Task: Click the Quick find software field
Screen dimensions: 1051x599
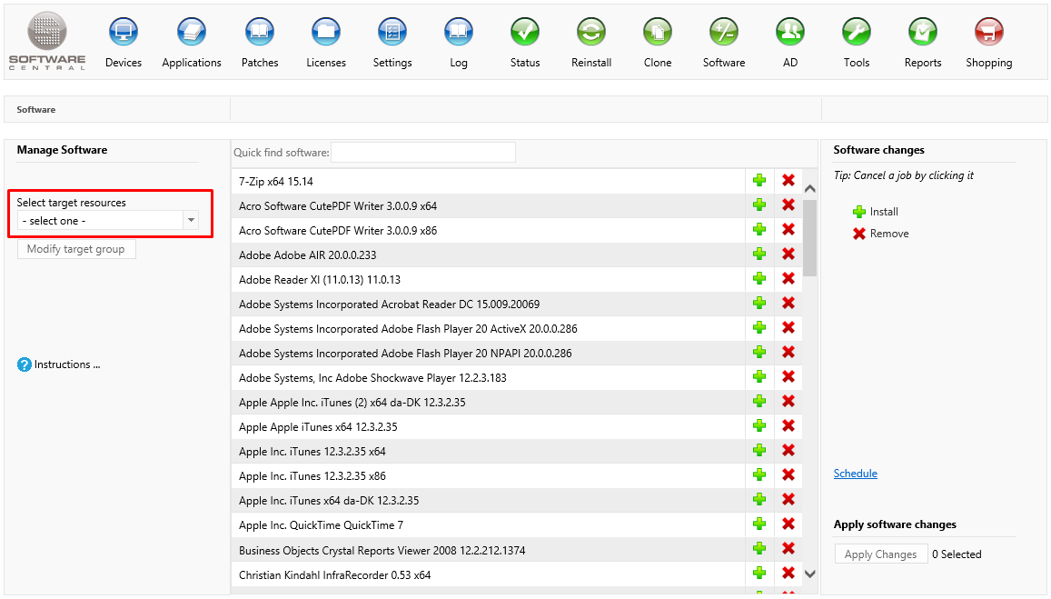Action: 423,153
